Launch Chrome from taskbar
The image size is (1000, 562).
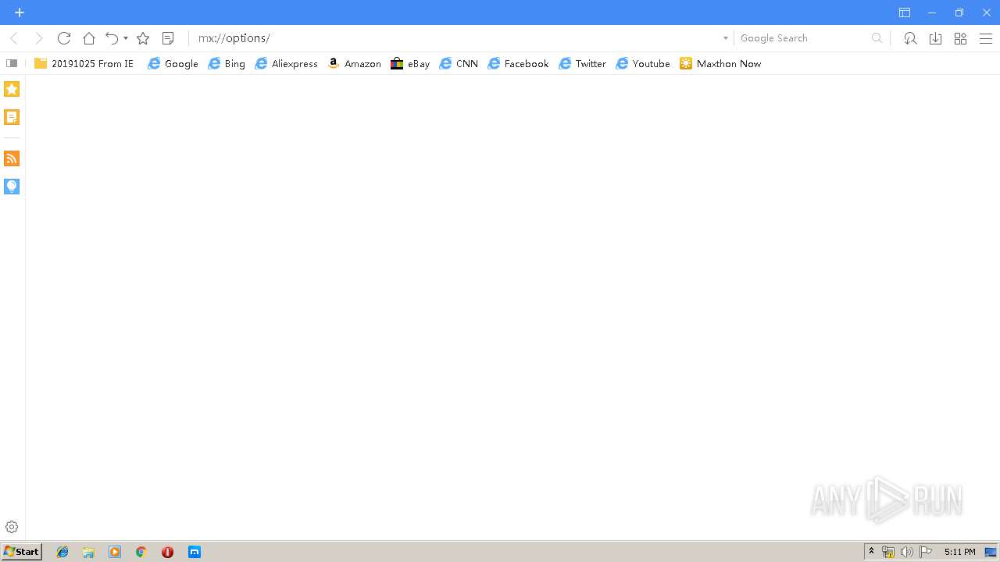tap(141, 552)
